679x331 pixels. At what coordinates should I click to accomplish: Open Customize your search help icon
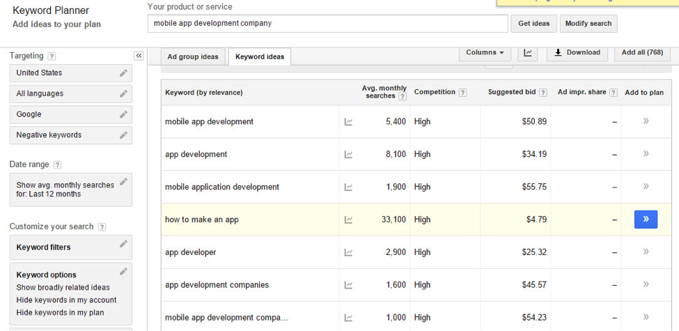click(x=102, y=227)
